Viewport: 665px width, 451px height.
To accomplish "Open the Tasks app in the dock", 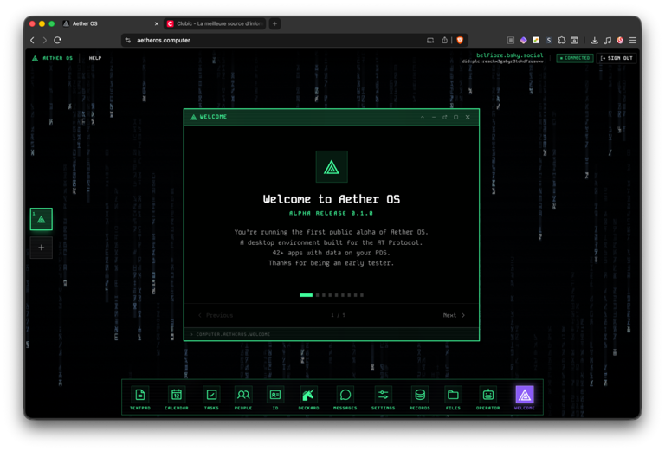I will 211,398.
